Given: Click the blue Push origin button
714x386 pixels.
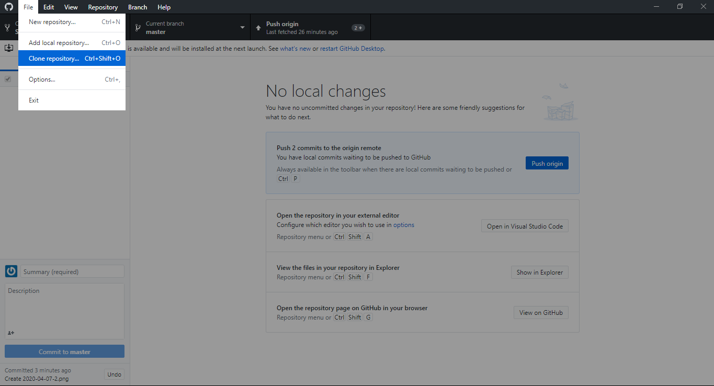Looking at the screenshot, I should pos(547,163).
